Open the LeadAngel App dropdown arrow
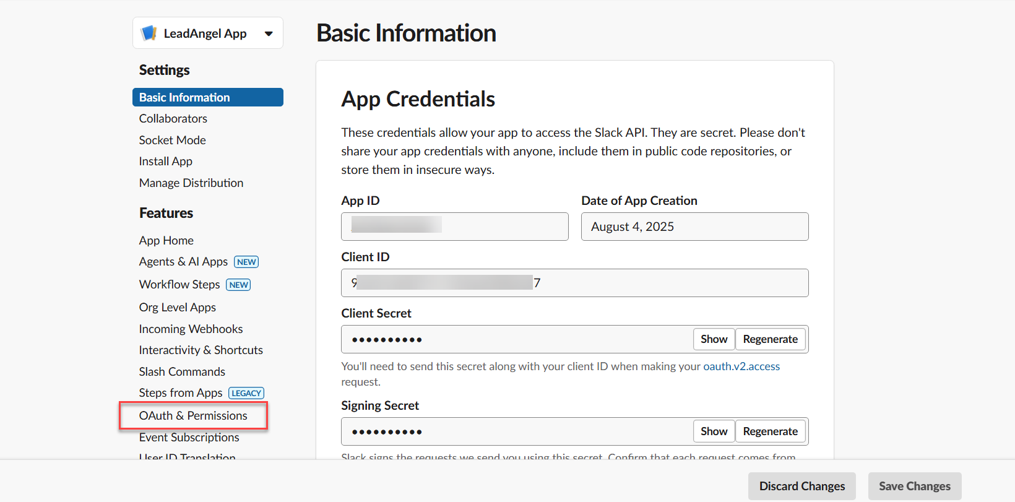Image resolution: width=1015 pixels, height=502 pixels. (x=269, y=34)
